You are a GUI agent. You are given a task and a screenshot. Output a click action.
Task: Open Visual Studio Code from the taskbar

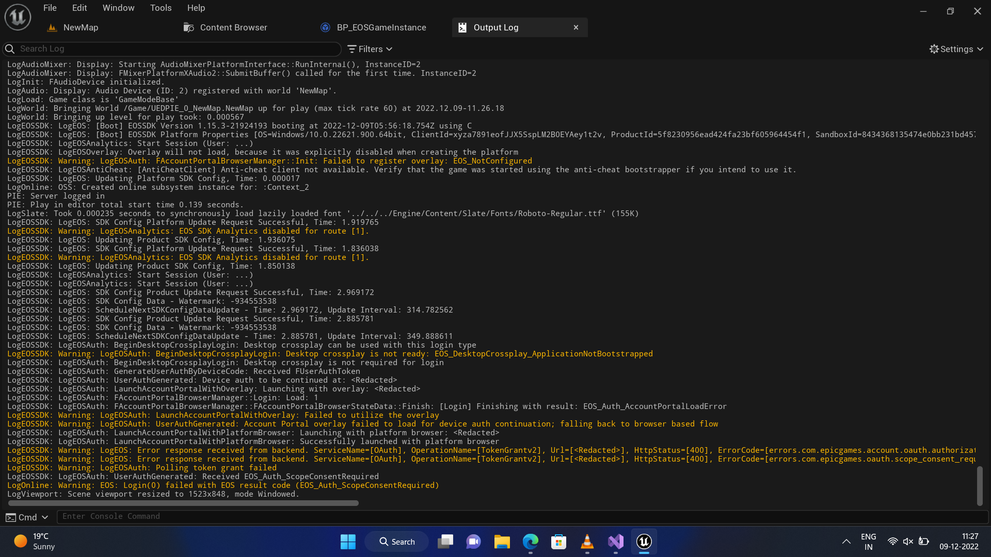pyautogui.click(x=615, y=542)
